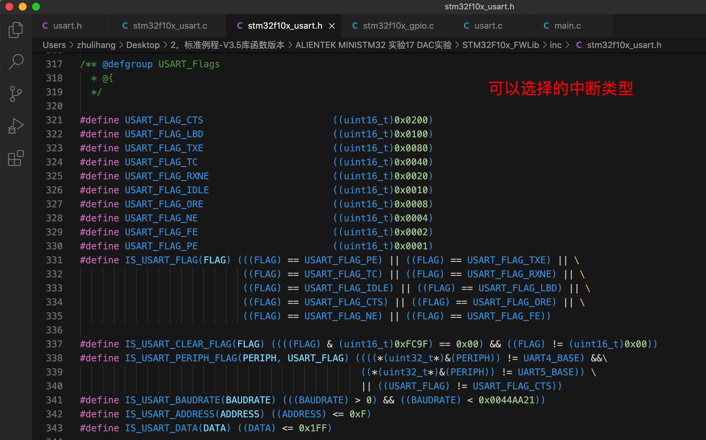Close the stm32f10x_usart.h tab
706x440 pixels.
pyautogui.click(x=332, y=26)
